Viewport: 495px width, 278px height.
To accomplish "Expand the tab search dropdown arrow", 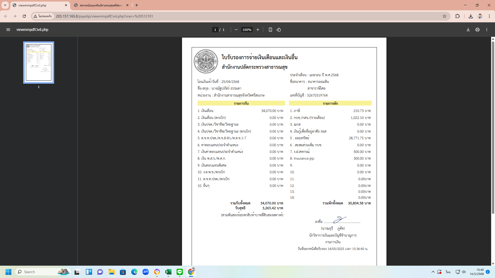I will (5, 5).
